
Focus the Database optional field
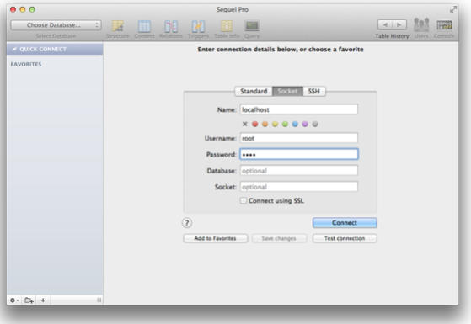point(299,170)
